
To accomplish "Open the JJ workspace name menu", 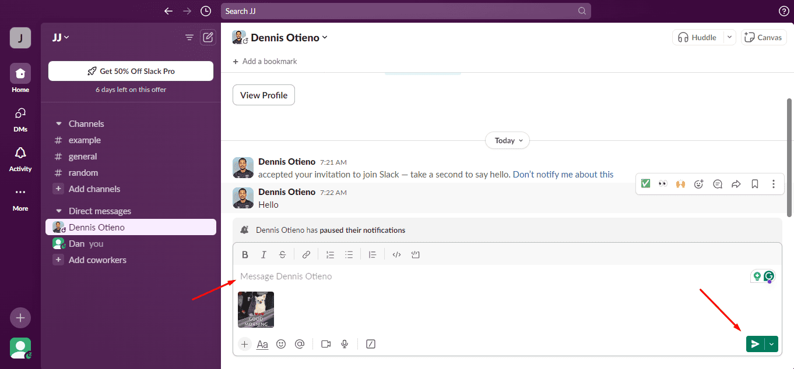I will click(61, 37).
